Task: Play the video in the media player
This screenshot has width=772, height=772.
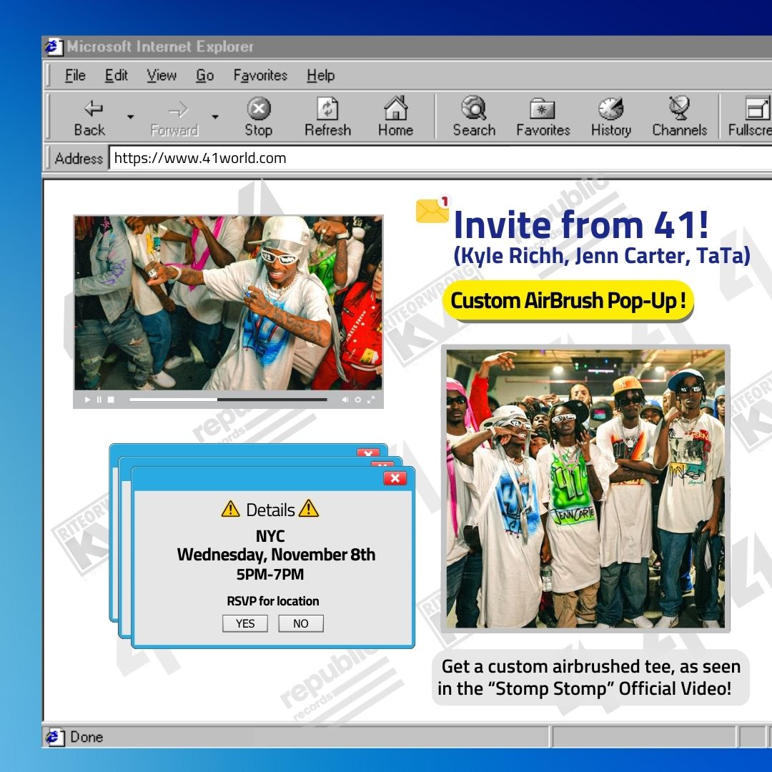Action: [87, 400]
